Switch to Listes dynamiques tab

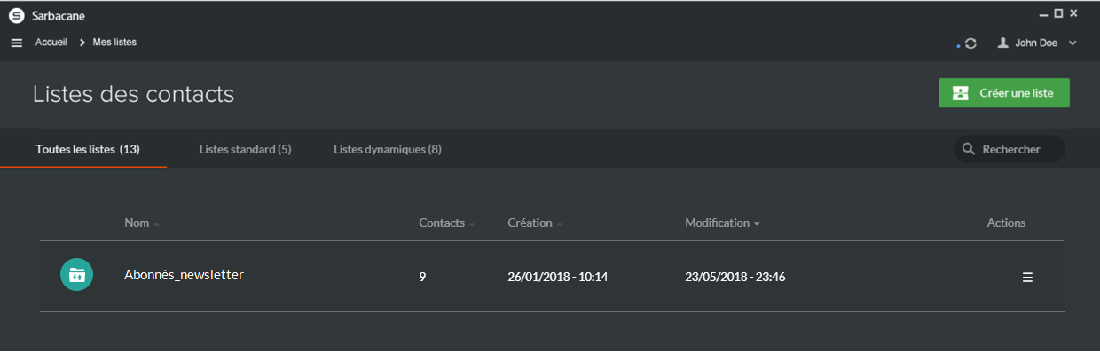pyautogui.click(x=388, y=149)
